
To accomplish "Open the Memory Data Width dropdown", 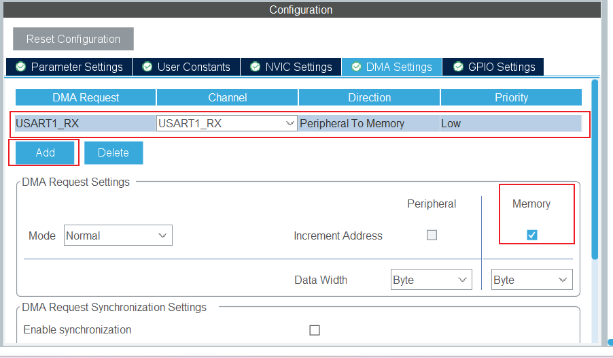I will coord(531,280).
